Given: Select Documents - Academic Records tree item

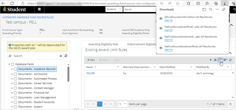Looking at the screenshot, I should tap(37, 69).
